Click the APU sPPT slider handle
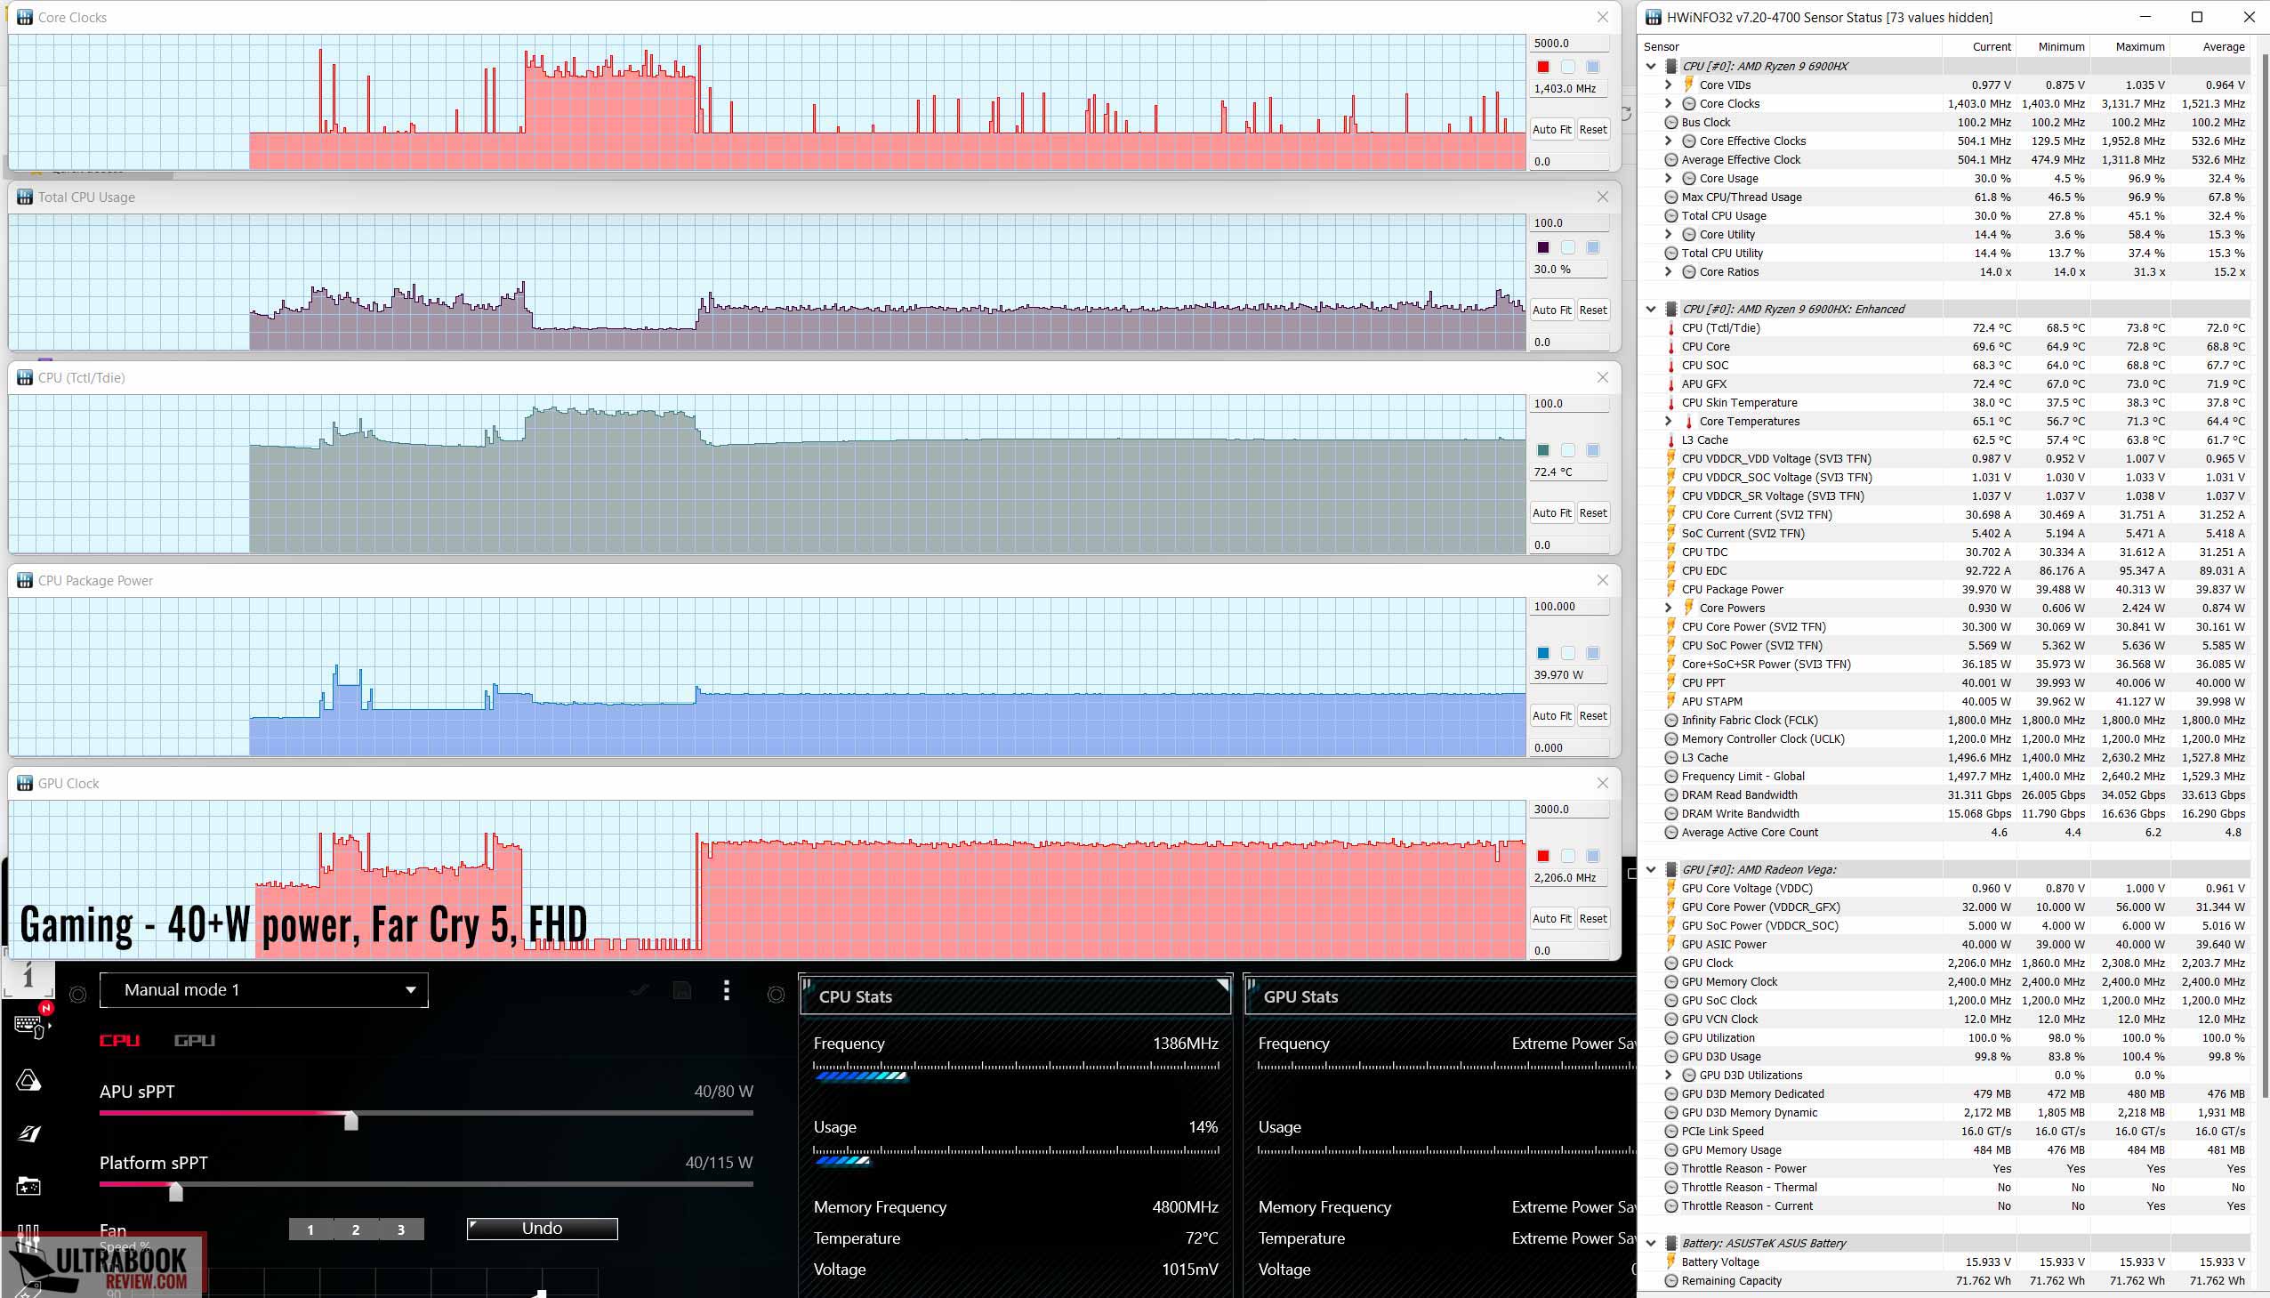 pyautogui.click(x=351, y=1120)
